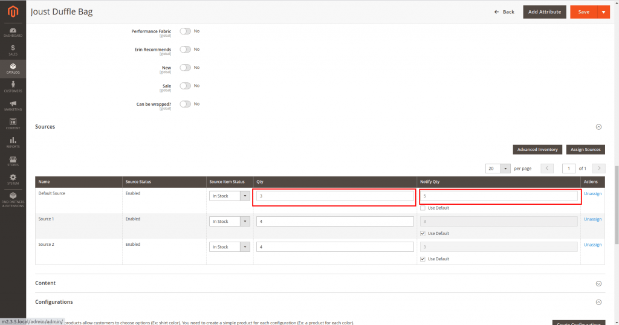
Task: Open the Customers sidebar icon
Action: pos(13,87)
